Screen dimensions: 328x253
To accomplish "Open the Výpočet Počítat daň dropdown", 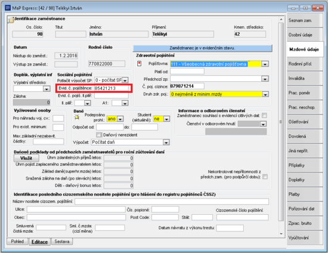I will click(166, 142).
